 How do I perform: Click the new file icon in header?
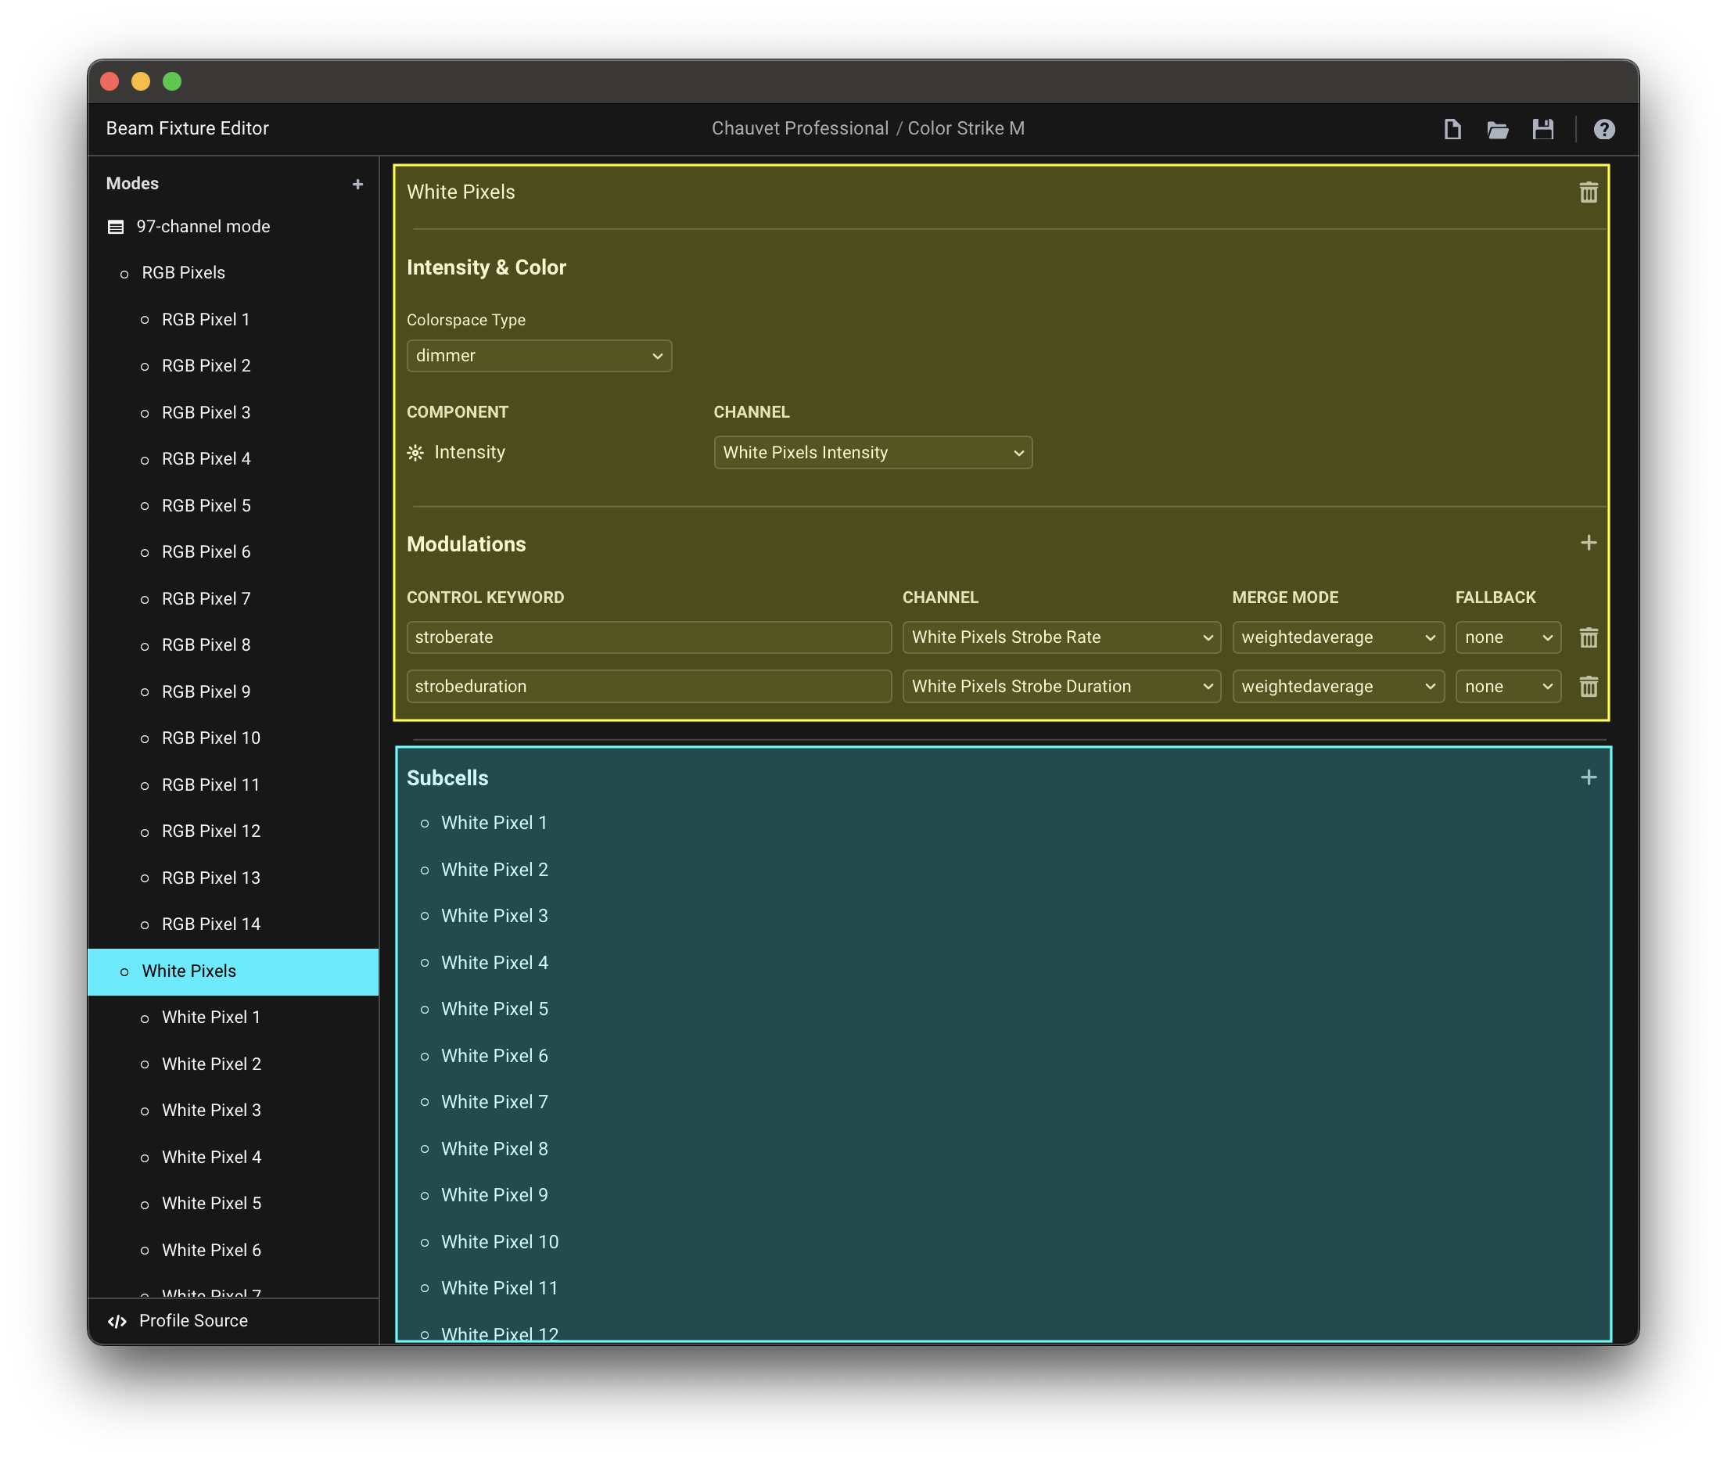[1452, 129]
